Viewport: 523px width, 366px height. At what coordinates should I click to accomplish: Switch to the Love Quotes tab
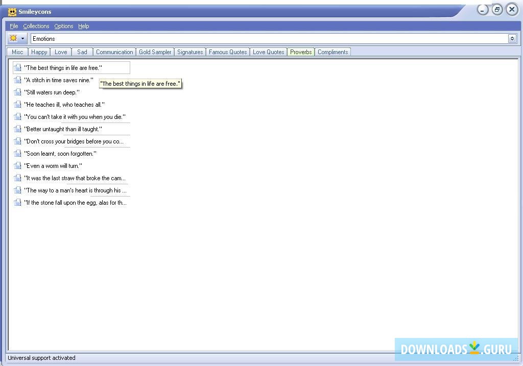(269, 52)
